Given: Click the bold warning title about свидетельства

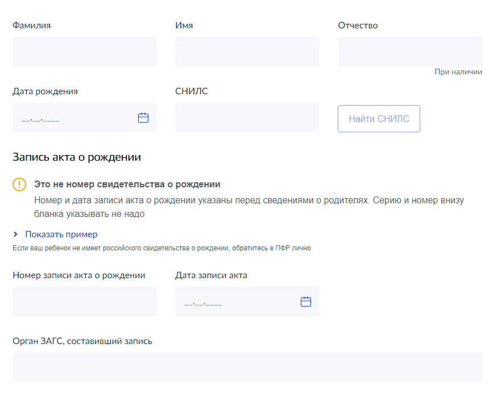Looking at the screenshot, I should click(x=127, y=185).
